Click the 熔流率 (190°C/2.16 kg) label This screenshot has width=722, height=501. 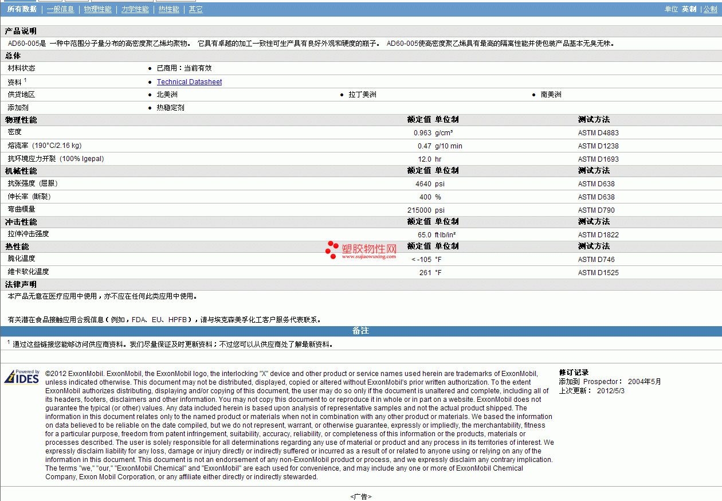tap(44, 146)
